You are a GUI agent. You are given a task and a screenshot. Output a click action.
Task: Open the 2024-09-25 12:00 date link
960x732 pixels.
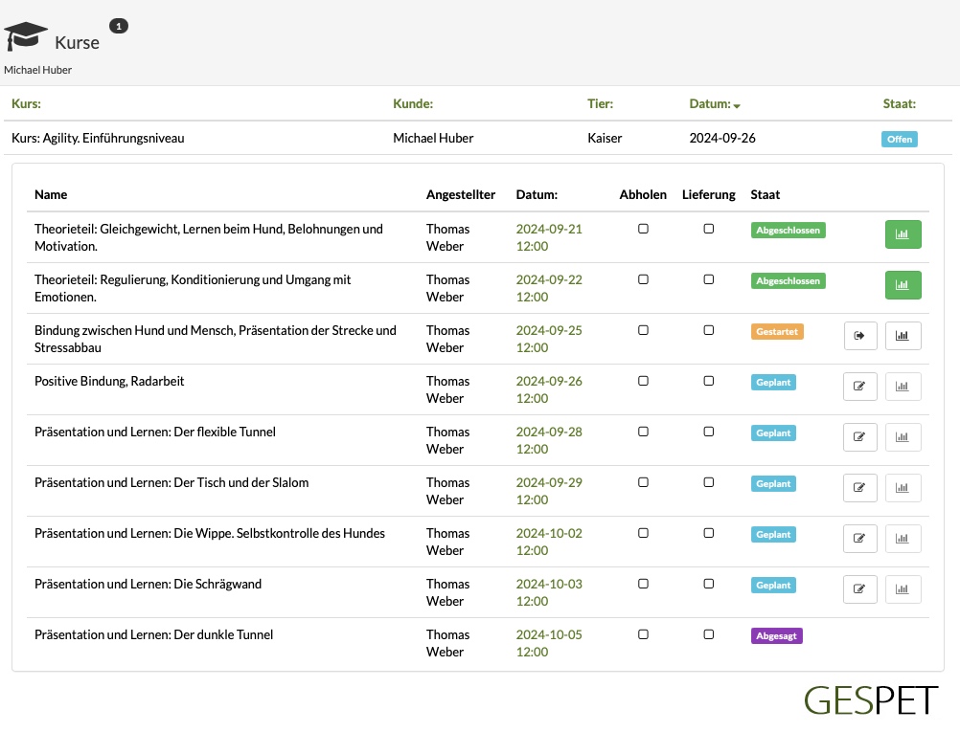point(549,339)
